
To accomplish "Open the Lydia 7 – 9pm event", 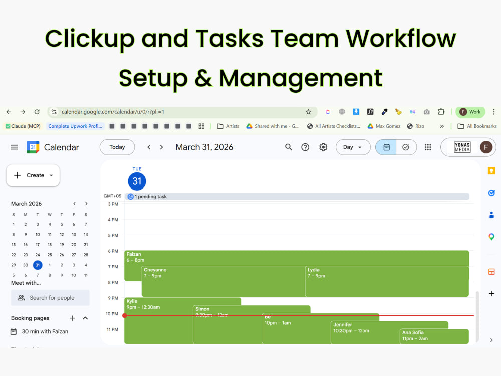I will coord(387,281).
